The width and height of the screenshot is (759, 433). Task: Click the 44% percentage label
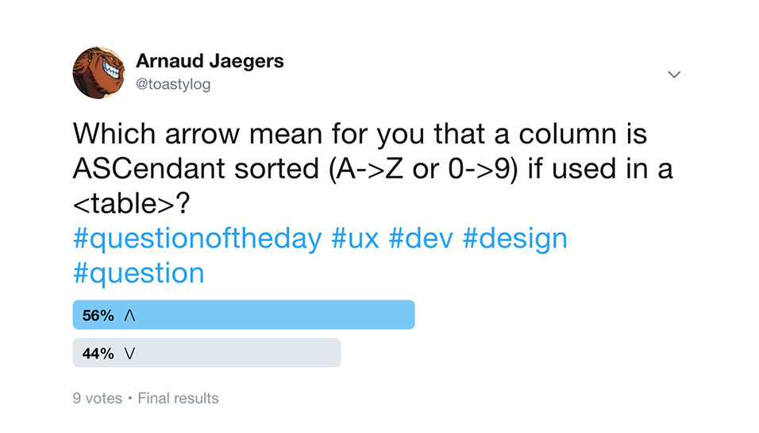98,354
